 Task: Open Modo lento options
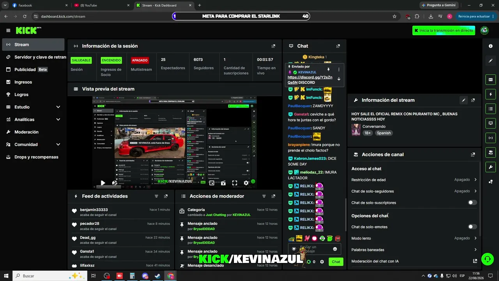(414, 238)
